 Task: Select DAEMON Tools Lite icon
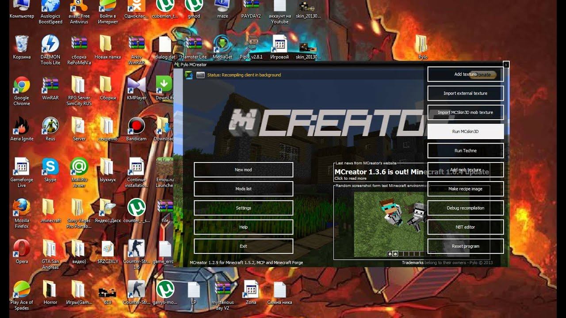pos(50,50)
